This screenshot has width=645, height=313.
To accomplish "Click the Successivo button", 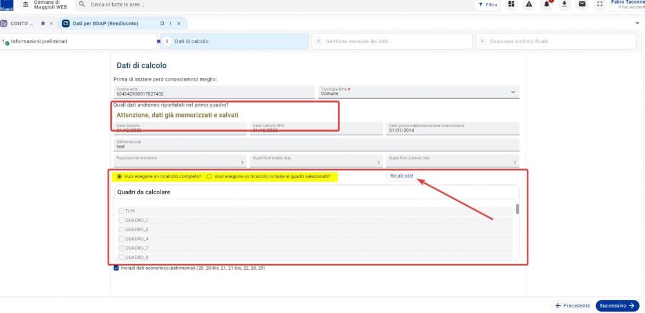I will tap(617, 306).
